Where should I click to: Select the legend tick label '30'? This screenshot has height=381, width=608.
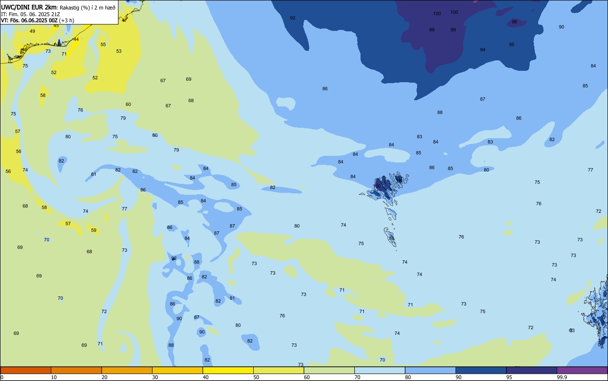[x=155, y=377]
